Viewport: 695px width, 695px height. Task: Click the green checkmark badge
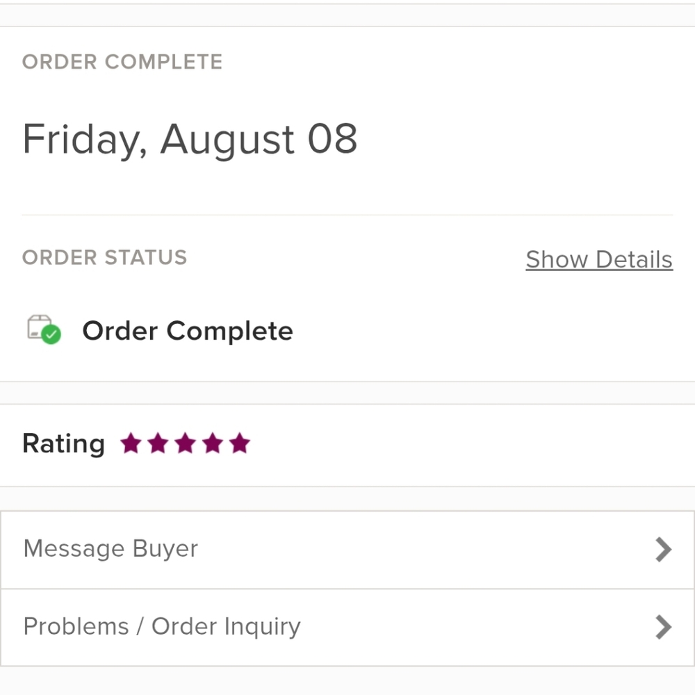(x=51, y=334)
